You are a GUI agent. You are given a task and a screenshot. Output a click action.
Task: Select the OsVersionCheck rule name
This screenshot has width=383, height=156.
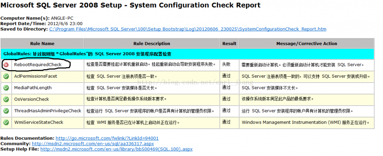(31, 99)
